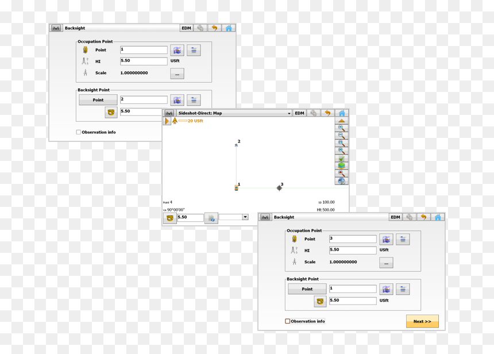Pick occupation point 3 from the map icon

(x=386, y=239)
